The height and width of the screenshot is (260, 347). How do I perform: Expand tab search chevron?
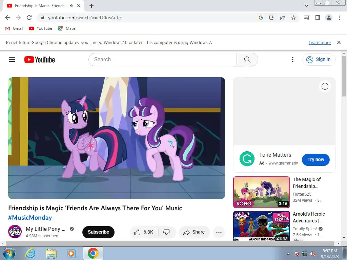[x=306, y=6]
